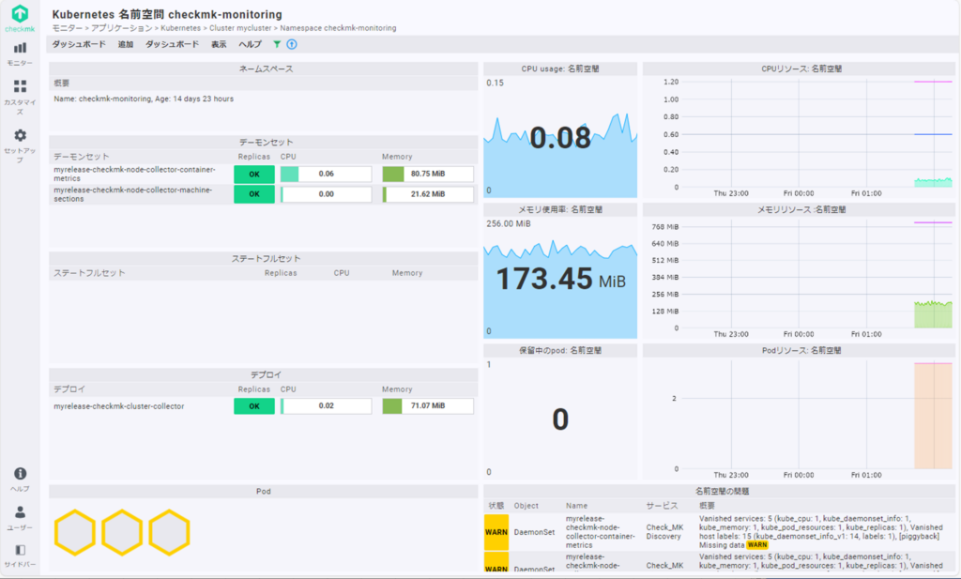The width and height of the screenshot is (961, 579).
Task: Click 名前空間の問題 panel header
Action: click(722, 492)
